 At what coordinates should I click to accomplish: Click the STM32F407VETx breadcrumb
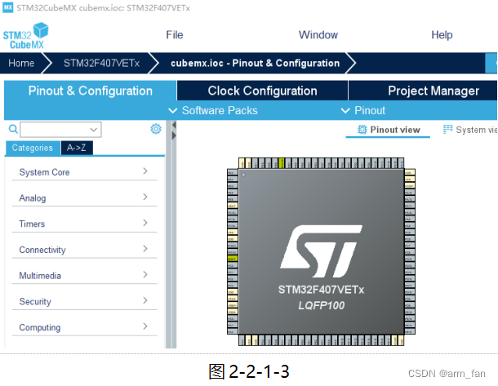point(101,63)
